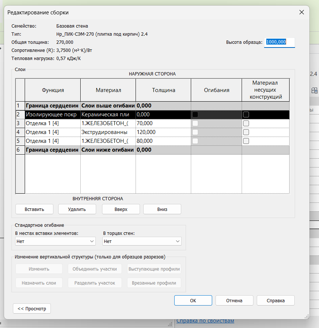
Task: Click Слои выше огибани cell in row 1
Action: (x=108, y=106)
